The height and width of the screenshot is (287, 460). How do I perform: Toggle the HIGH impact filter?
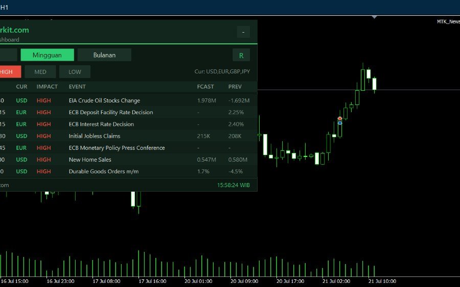coord(9,72)
